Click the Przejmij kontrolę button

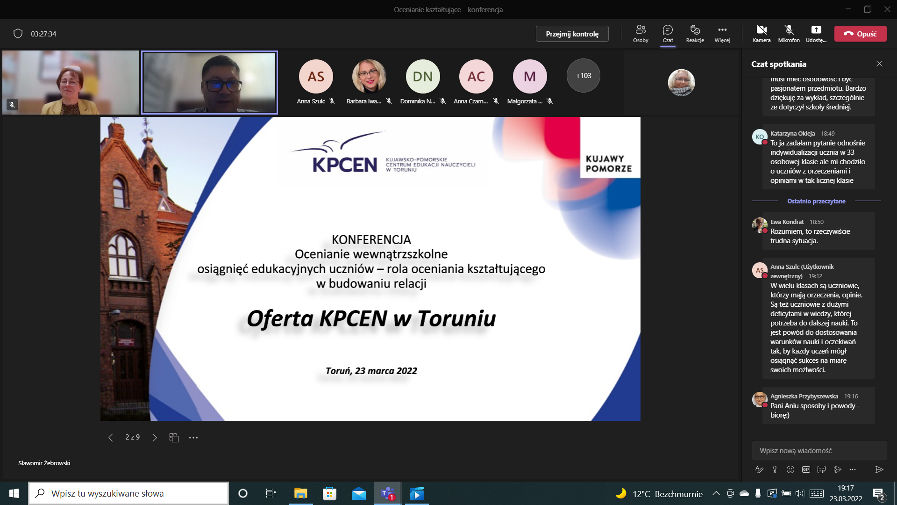point(572,34)
